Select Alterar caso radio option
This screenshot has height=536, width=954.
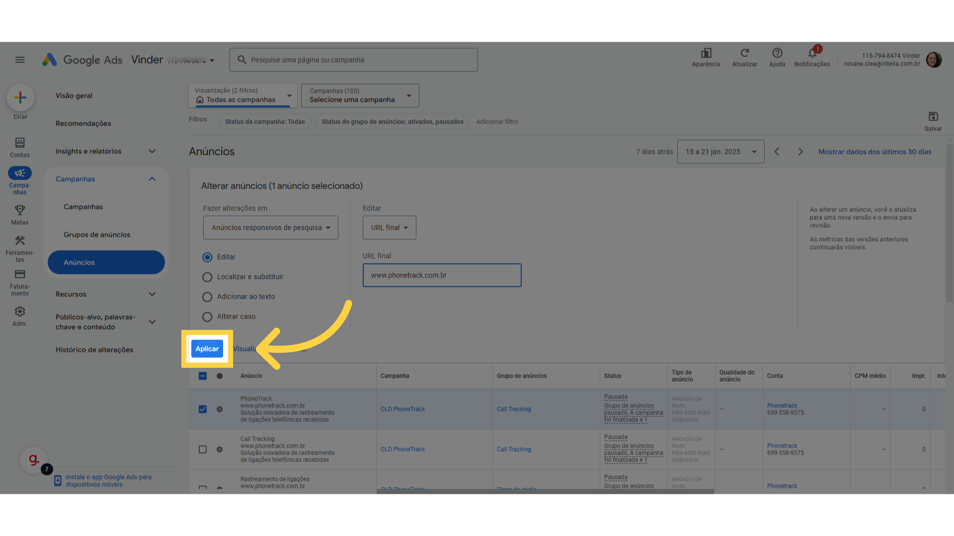pos(207,317)
